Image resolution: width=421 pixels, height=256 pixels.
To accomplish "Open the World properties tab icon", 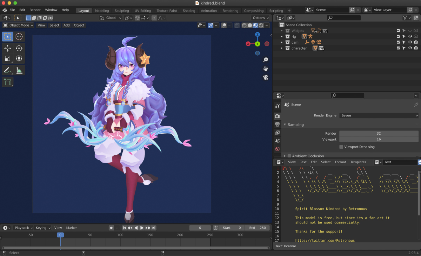I will [278, 149].
